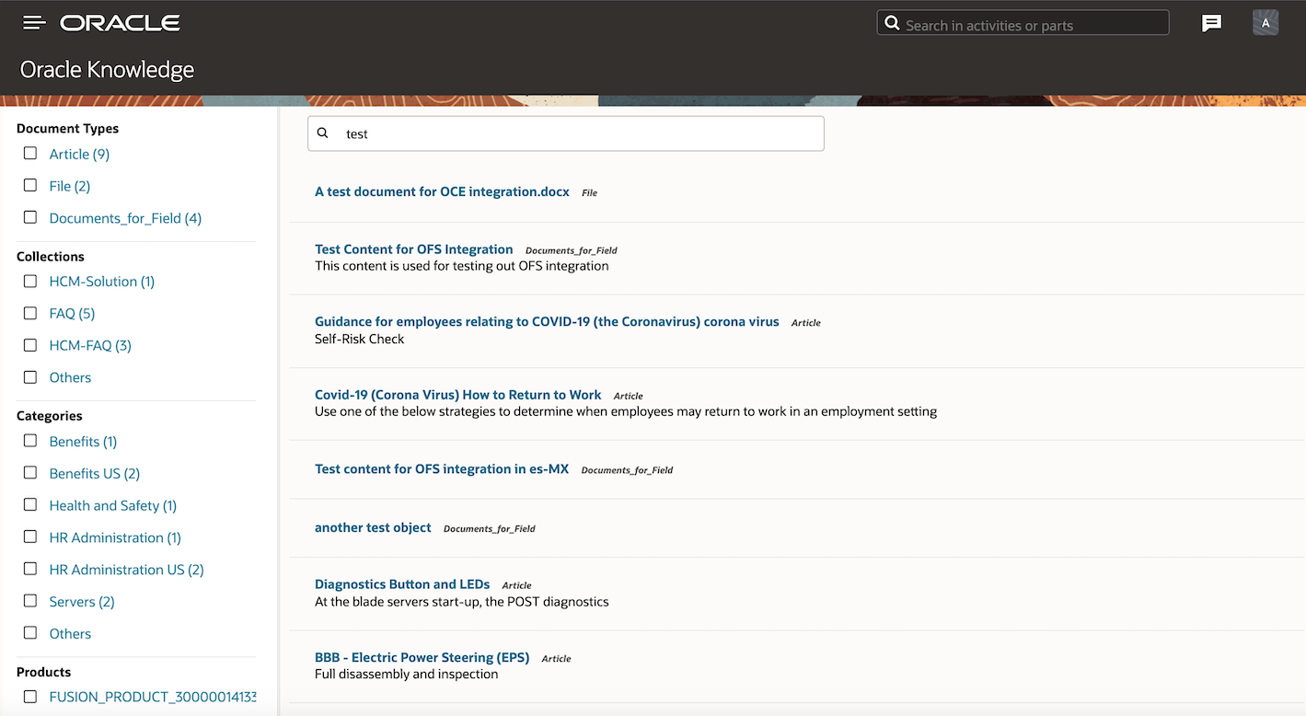This screenshot has width=1306, height=716.
Task: Click the Article tag beside 'Diagnostics Button and LEDs'
Action: tap(517, 585)
